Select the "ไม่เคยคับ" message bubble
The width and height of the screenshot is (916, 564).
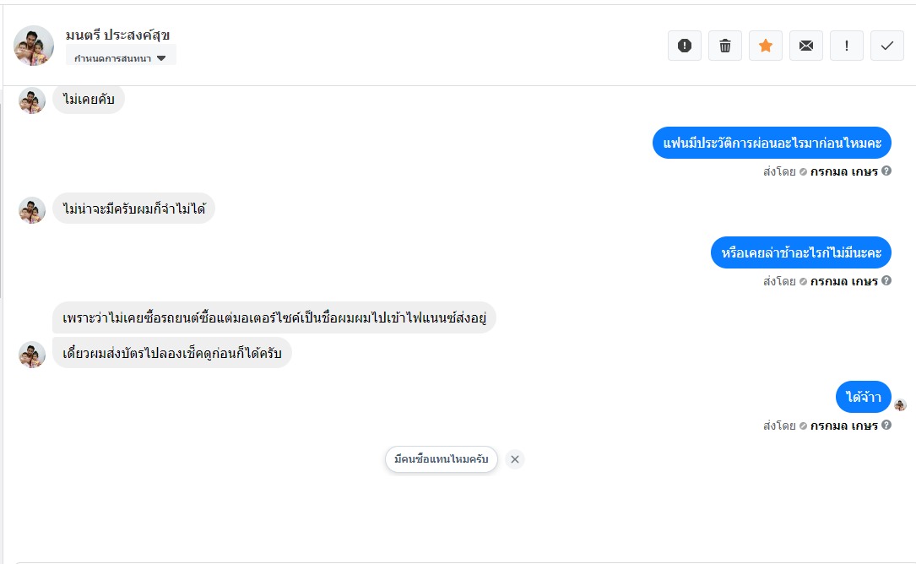click(x=89, y=100)
